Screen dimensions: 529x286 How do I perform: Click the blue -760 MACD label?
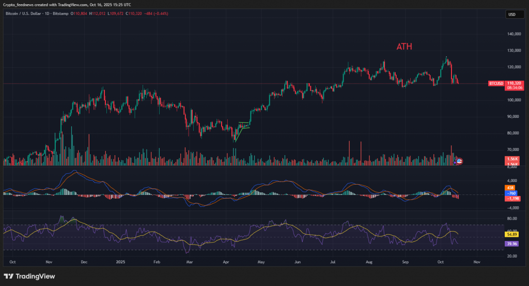click(x=511, y=193)
